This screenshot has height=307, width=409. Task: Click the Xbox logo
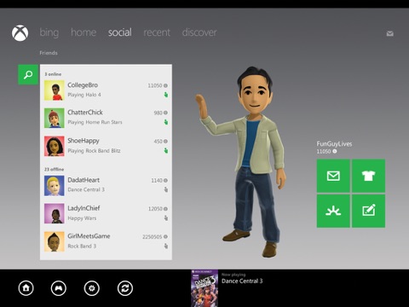[x=20, y=33]
